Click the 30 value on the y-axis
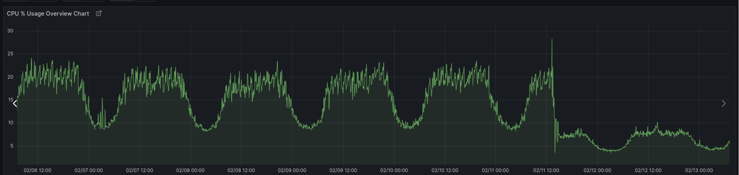This screenshot has width=739, height=175. [x=10, y=31]
